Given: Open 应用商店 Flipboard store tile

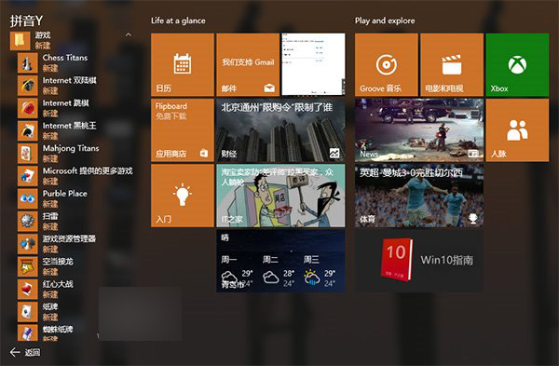Looking at the screenshot, I should (183, 130).
